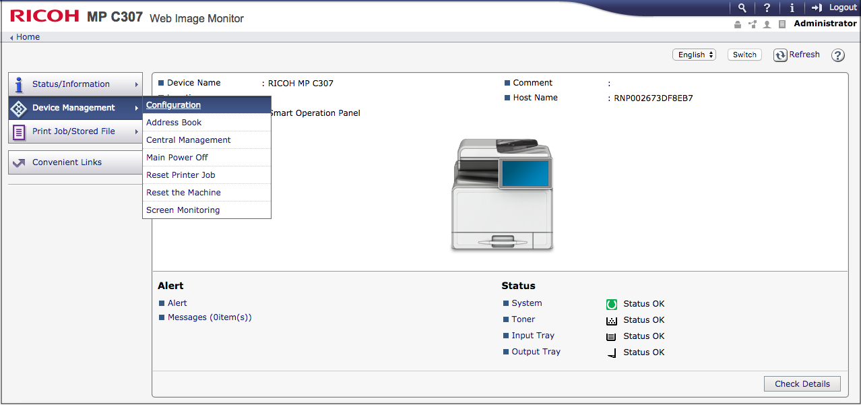Click the arrow on Print Job/Stored File row
Screen dimensions: 861x405
coord(136,132)
